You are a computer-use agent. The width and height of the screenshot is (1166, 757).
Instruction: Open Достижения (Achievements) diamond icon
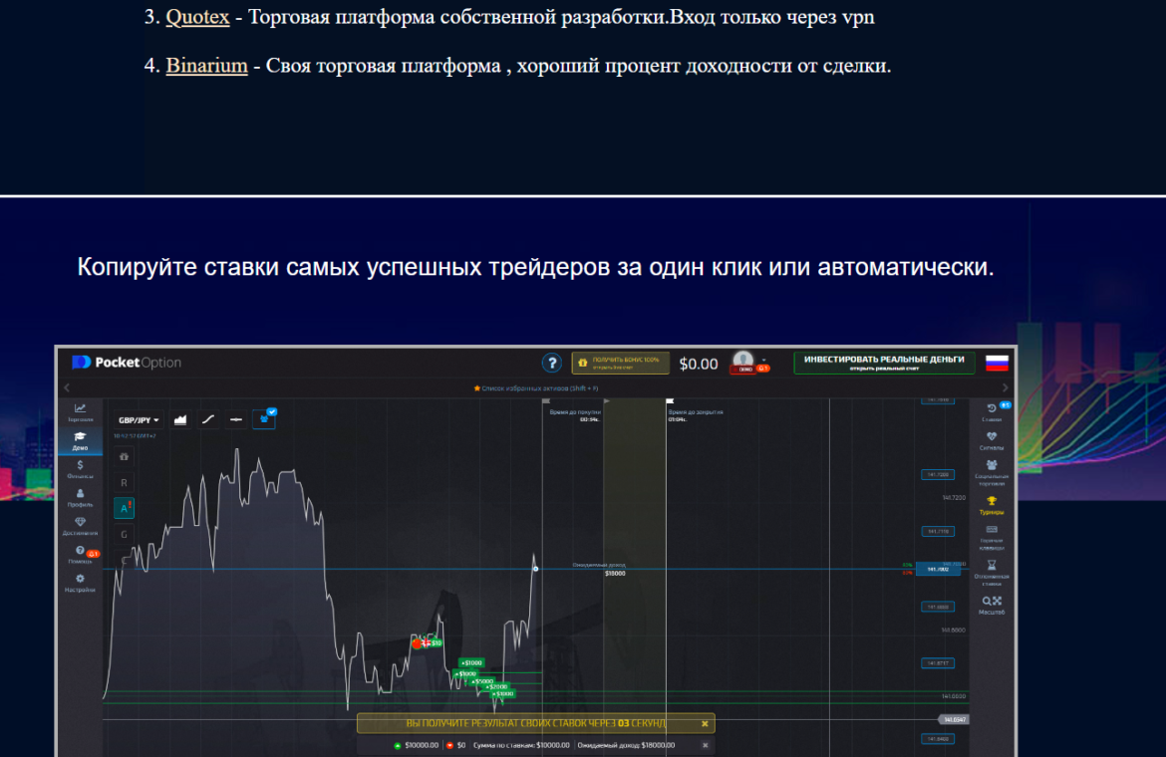80,526
